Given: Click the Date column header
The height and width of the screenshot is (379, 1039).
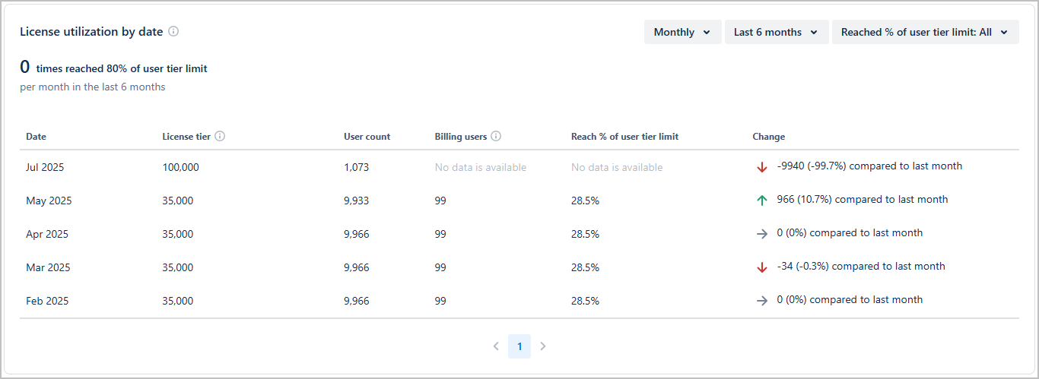Looking at the screenshot, I should (x=36, y=137).
